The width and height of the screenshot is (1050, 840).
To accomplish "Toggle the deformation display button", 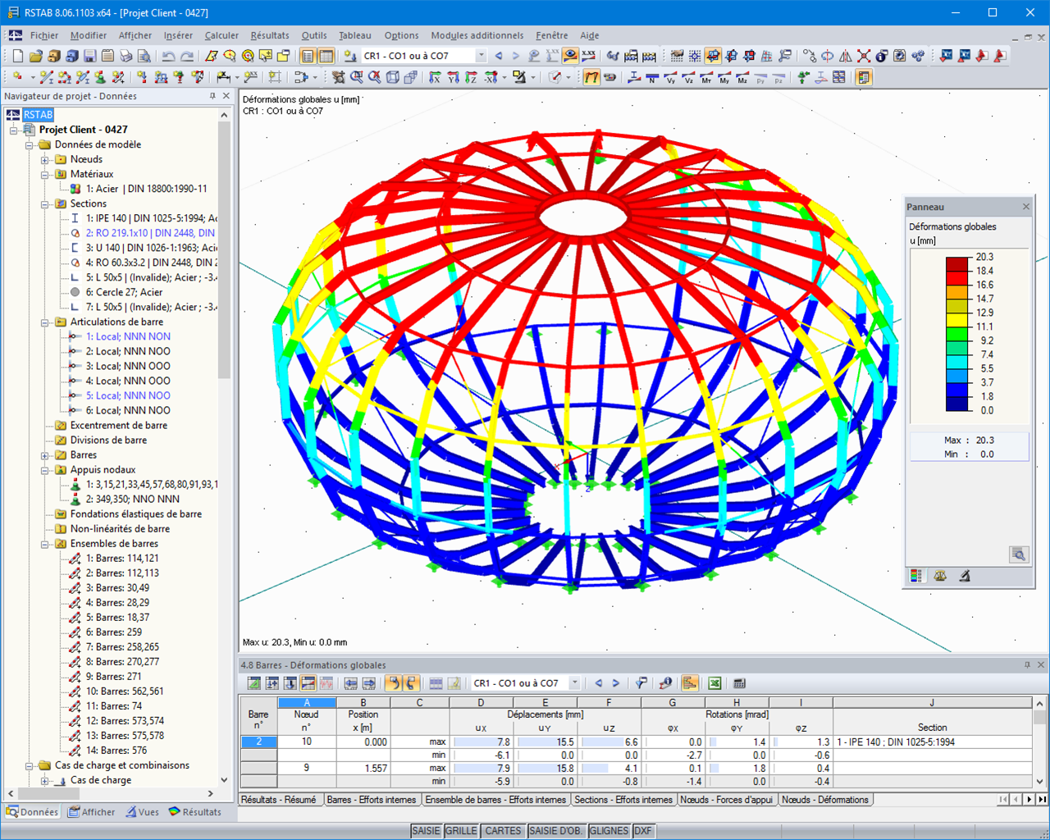I will [x=591, y=77].
